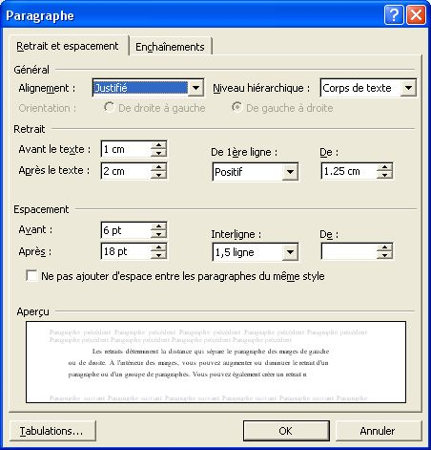The image size is (431, 450).
Task: Switch to the Enchaînements tab
Action: click(170, 47)
